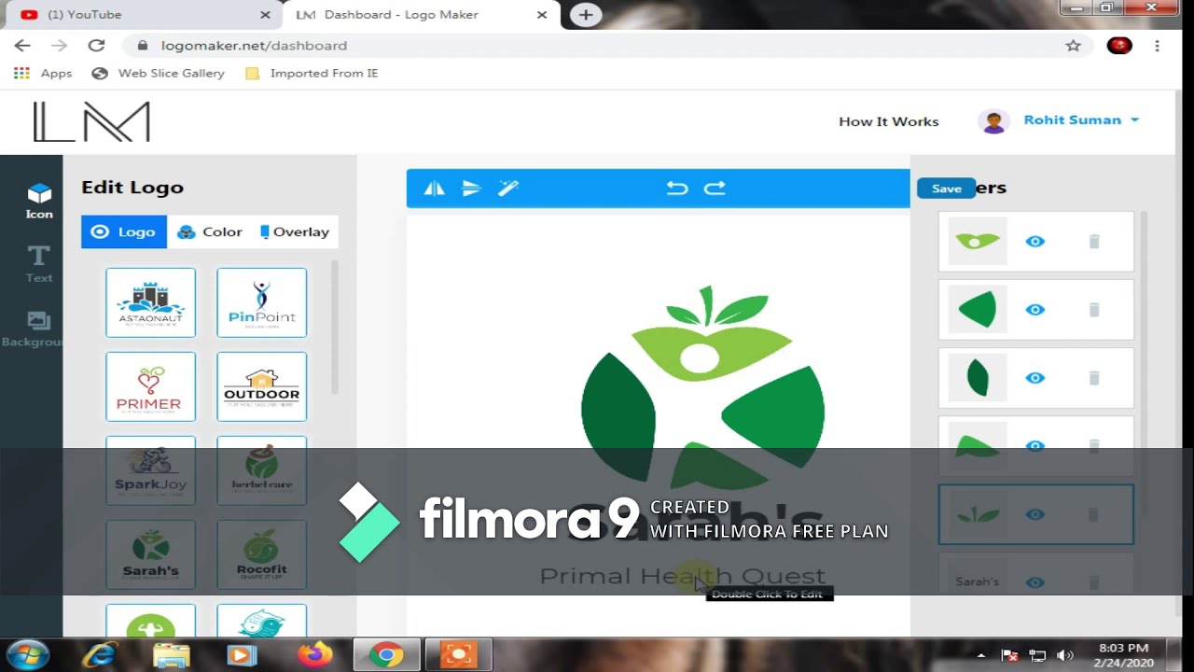Undo the last edit
Screen dimensions: 1194x672
677,189
